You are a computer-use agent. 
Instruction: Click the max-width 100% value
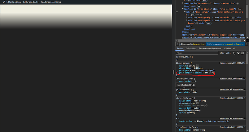pos(194,92)
